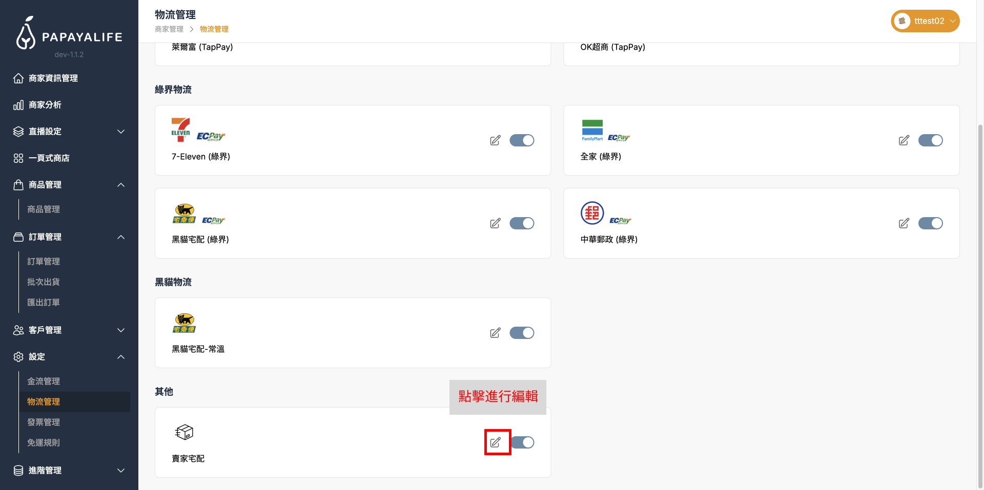984x490 pixels.
Task: Edit the 黑貓宅配-常溫 settings
Action: (x=495, y=332)
